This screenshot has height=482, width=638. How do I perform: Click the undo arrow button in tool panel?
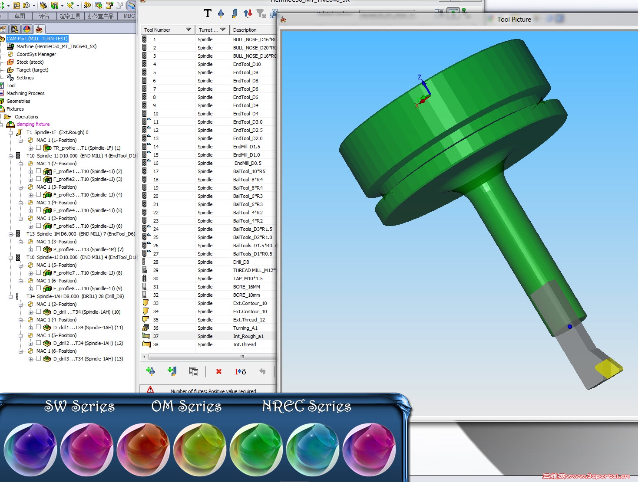point(262,371)
